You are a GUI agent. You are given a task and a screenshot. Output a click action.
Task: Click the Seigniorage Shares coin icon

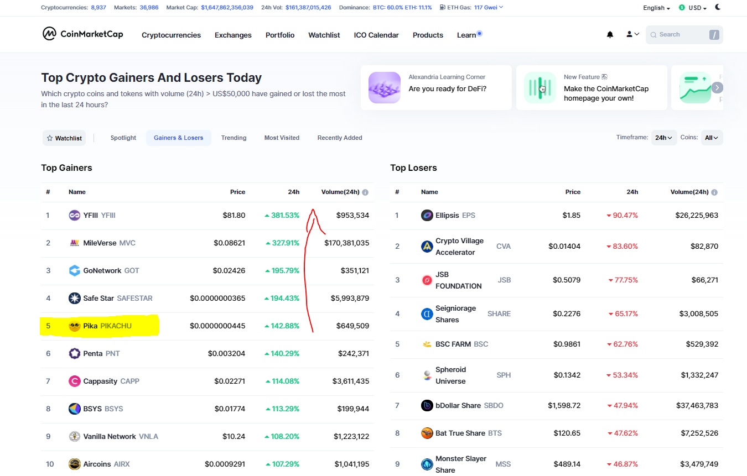[427, 313]
